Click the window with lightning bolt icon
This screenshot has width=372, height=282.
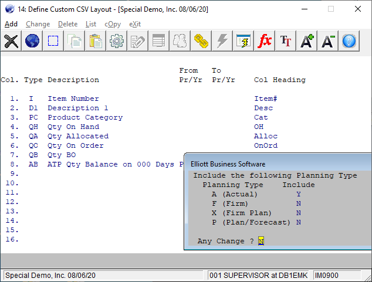pos(244,41)
